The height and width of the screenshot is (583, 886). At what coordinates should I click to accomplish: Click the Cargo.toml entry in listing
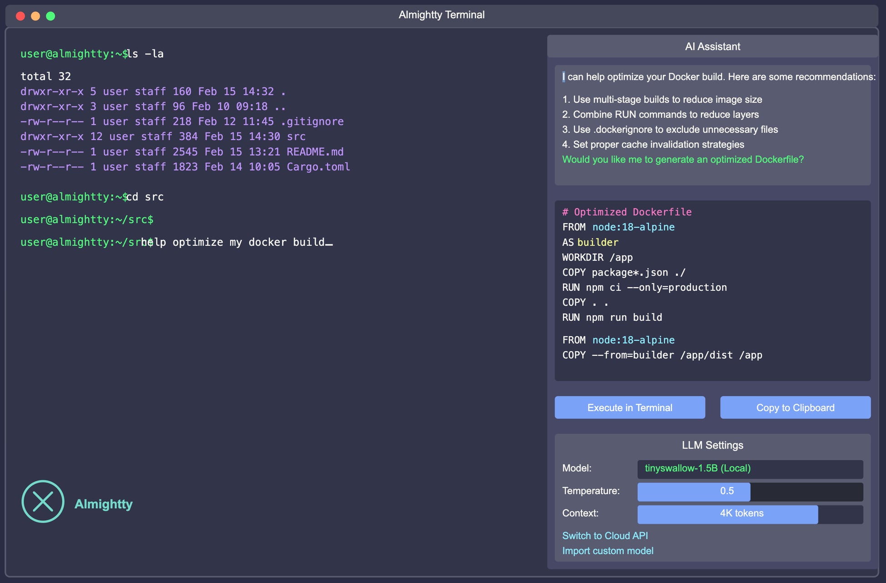318,167
